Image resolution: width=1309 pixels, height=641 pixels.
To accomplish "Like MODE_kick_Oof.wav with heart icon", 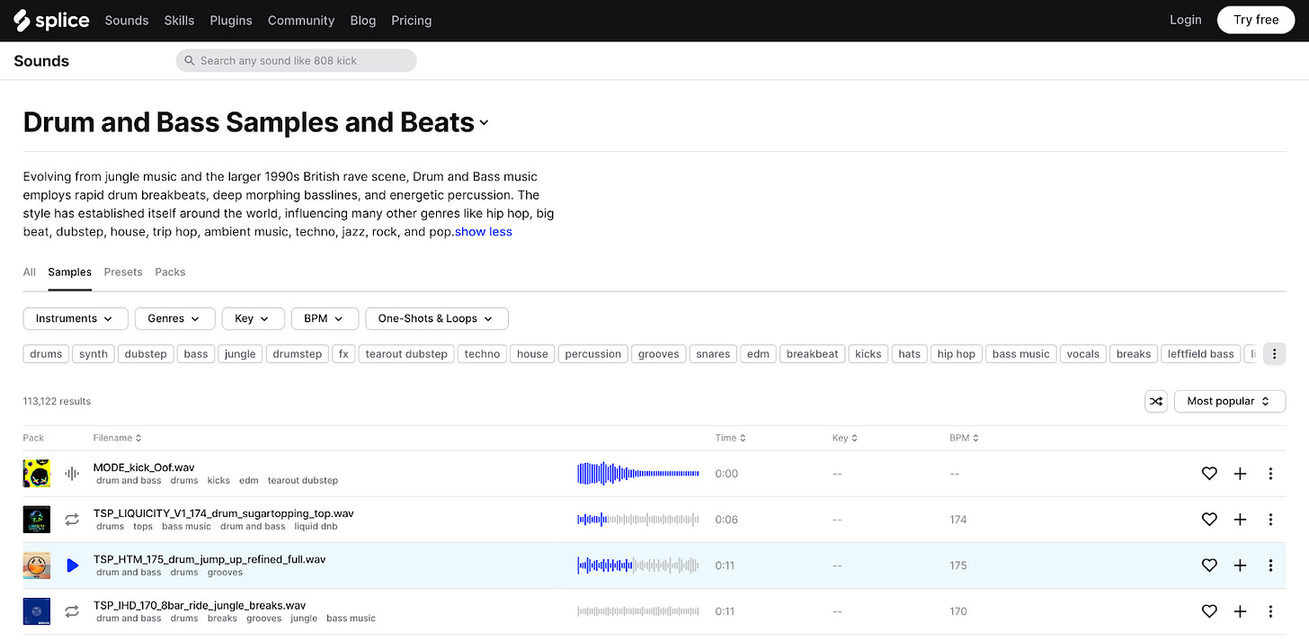I will coord(1209,474).
